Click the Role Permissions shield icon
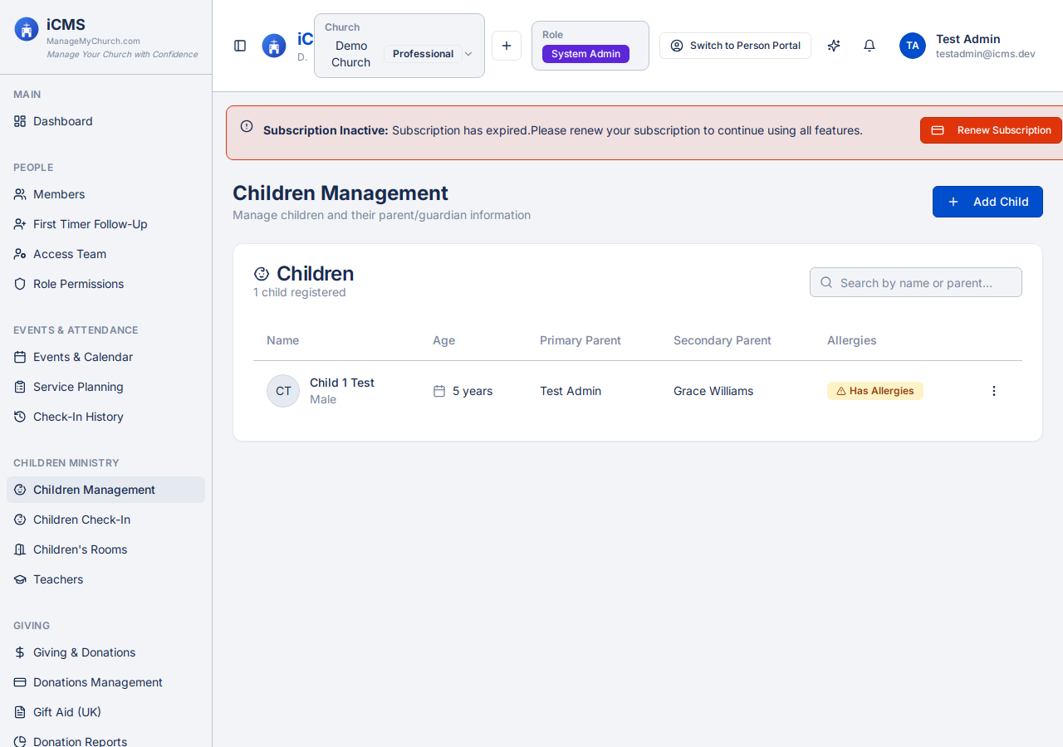This screenshot has width=1063, height=747. [x=20, y=284]
